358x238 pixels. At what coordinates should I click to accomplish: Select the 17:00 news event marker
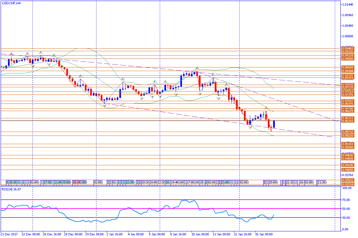coord(191,182)
